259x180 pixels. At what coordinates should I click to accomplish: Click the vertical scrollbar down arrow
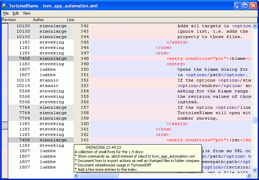pyautogui.click(x=255, y=170)
